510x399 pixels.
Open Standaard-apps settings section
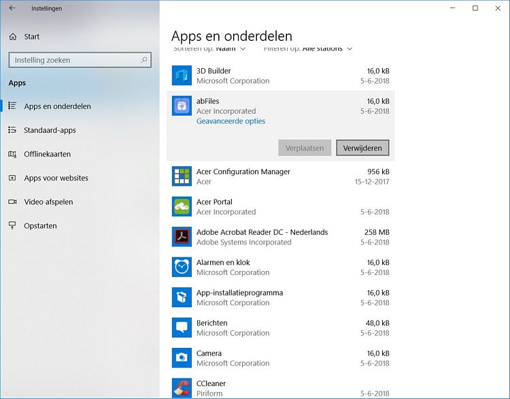pyautogui.click(x=50, y=130)
